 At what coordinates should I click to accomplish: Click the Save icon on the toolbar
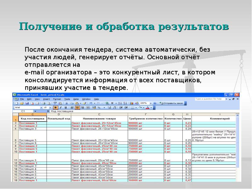click(27, 103)
